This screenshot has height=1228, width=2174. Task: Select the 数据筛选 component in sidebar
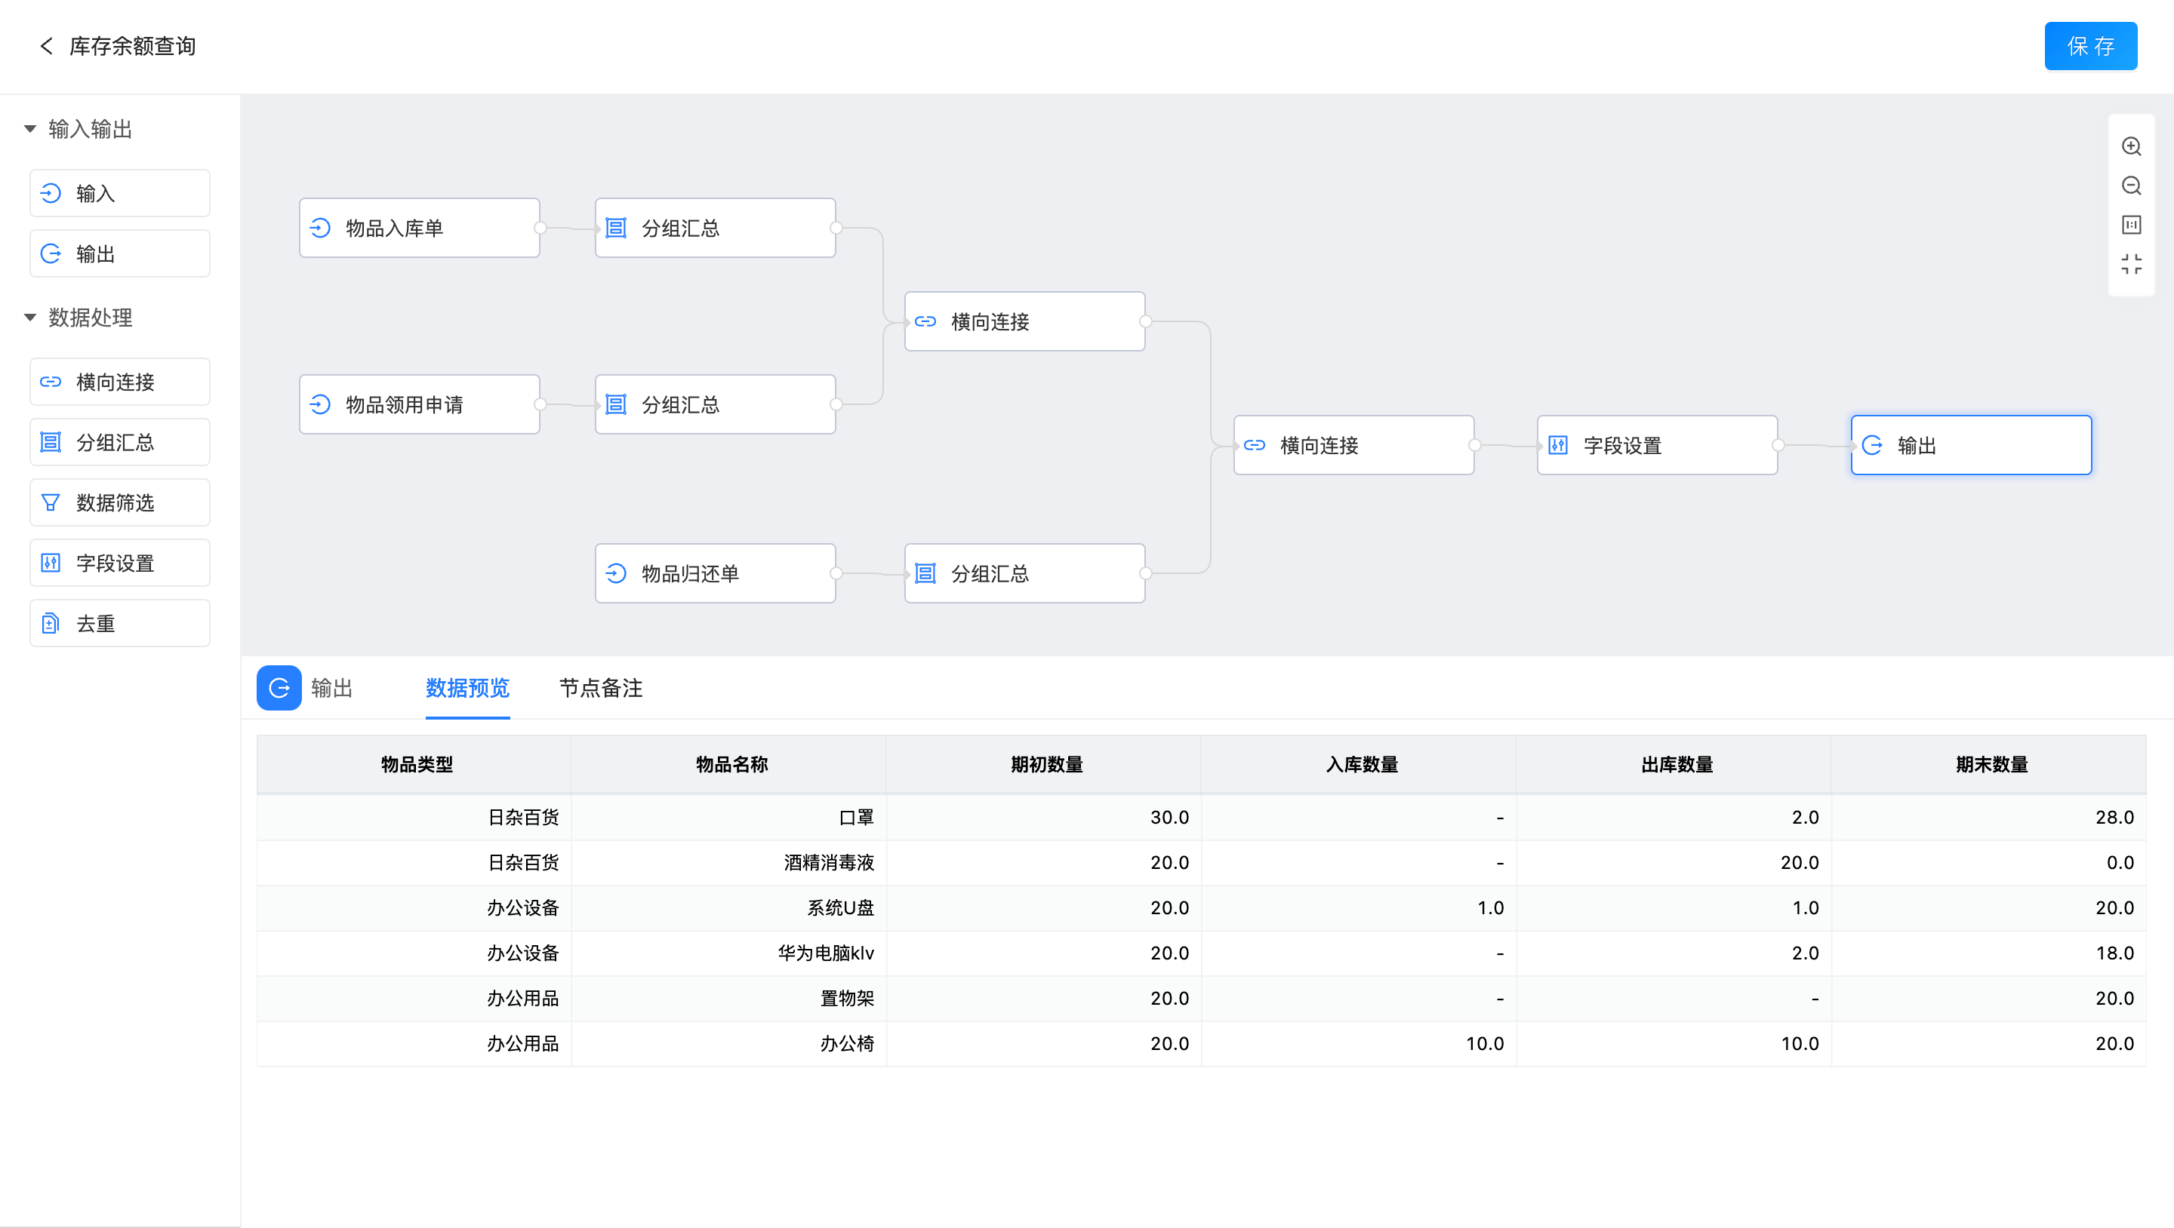(x=120, y=502)
